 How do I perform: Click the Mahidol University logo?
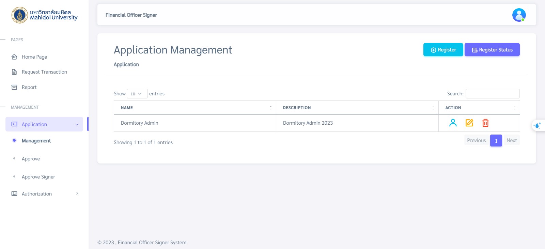point(45,15)
